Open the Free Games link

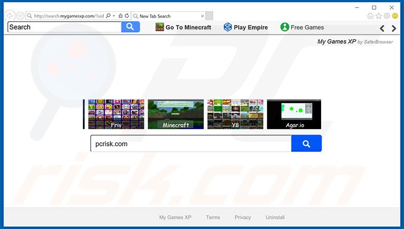click(x=307, y=27)
